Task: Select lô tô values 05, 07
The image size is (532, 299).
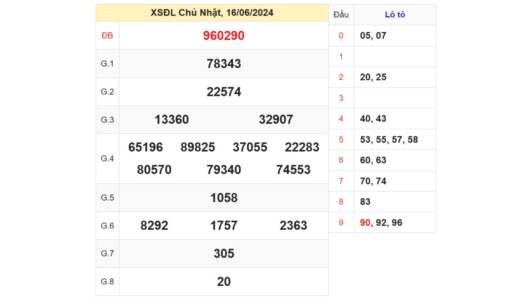Action: coord(373,36)
